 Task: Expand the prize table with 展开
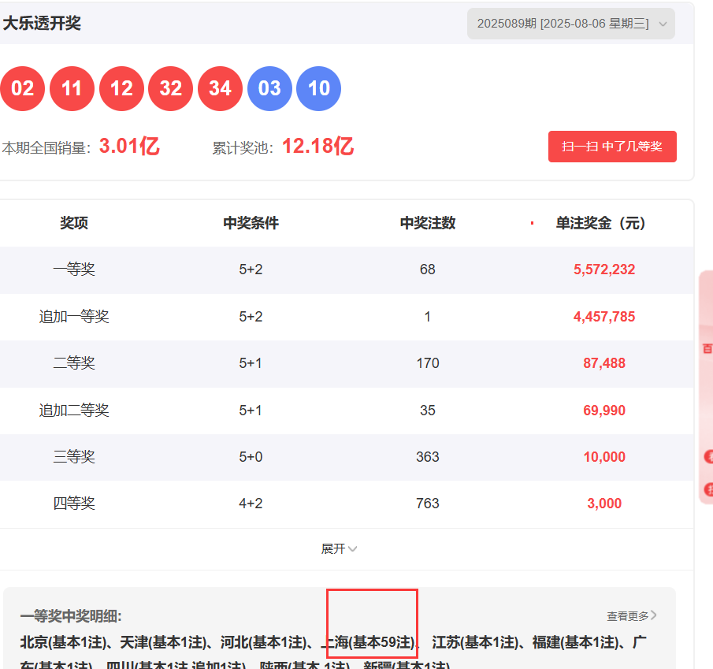pyautogui.click(x=339, y=548)
